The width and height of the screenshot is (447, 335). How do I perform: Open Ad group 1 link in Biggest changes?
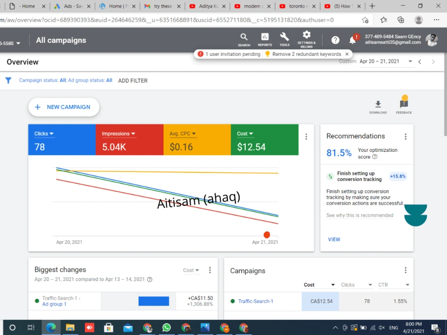pyautogui.click(x=54, y=304)
